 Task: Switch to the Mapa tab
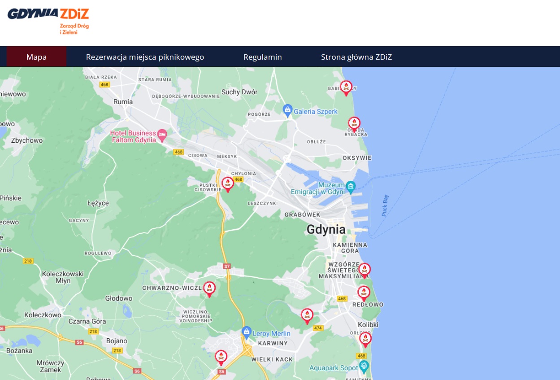click(x=36, y=57)
